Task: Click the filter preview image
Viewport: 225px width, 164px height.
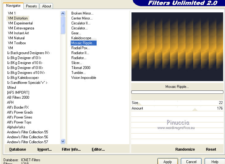Action: [177, 47]
